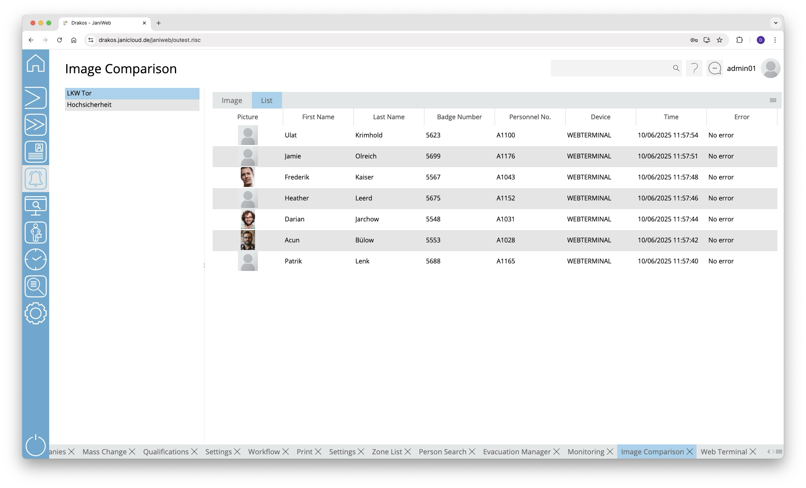
Task: Bookmark this page with star icon
Action: point(720,40)
